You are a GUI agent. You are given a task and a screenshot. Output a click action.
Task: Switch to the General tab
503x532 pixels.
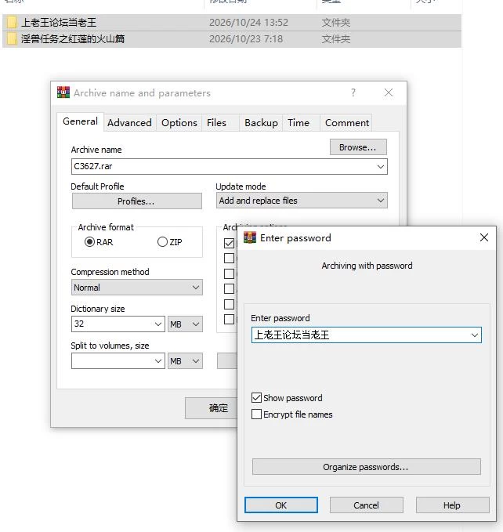point(80,121)
